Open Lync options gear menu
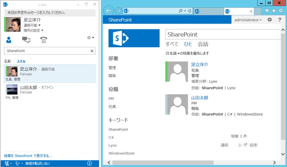The height and width of the screenshot is (167, 287). (90, 37)
